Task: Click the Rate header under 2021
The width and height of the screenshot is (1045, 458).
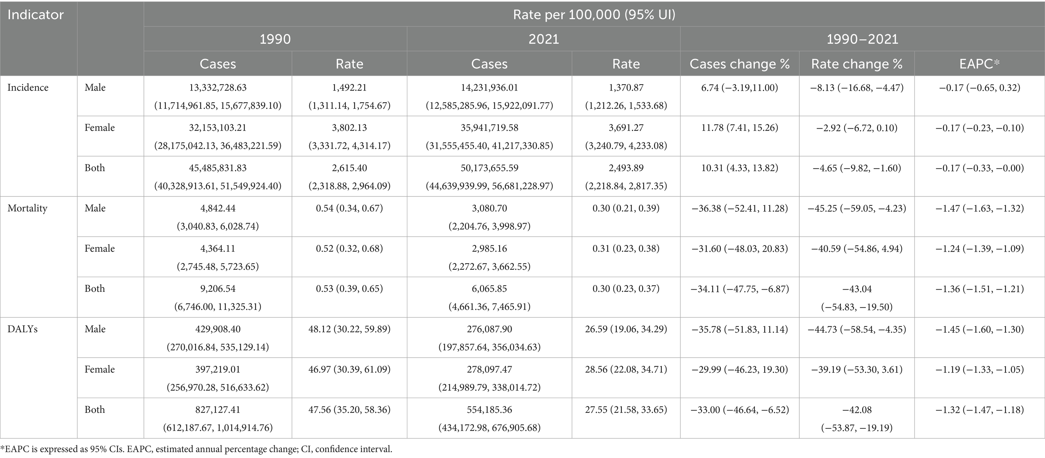Action: (626, 64)
